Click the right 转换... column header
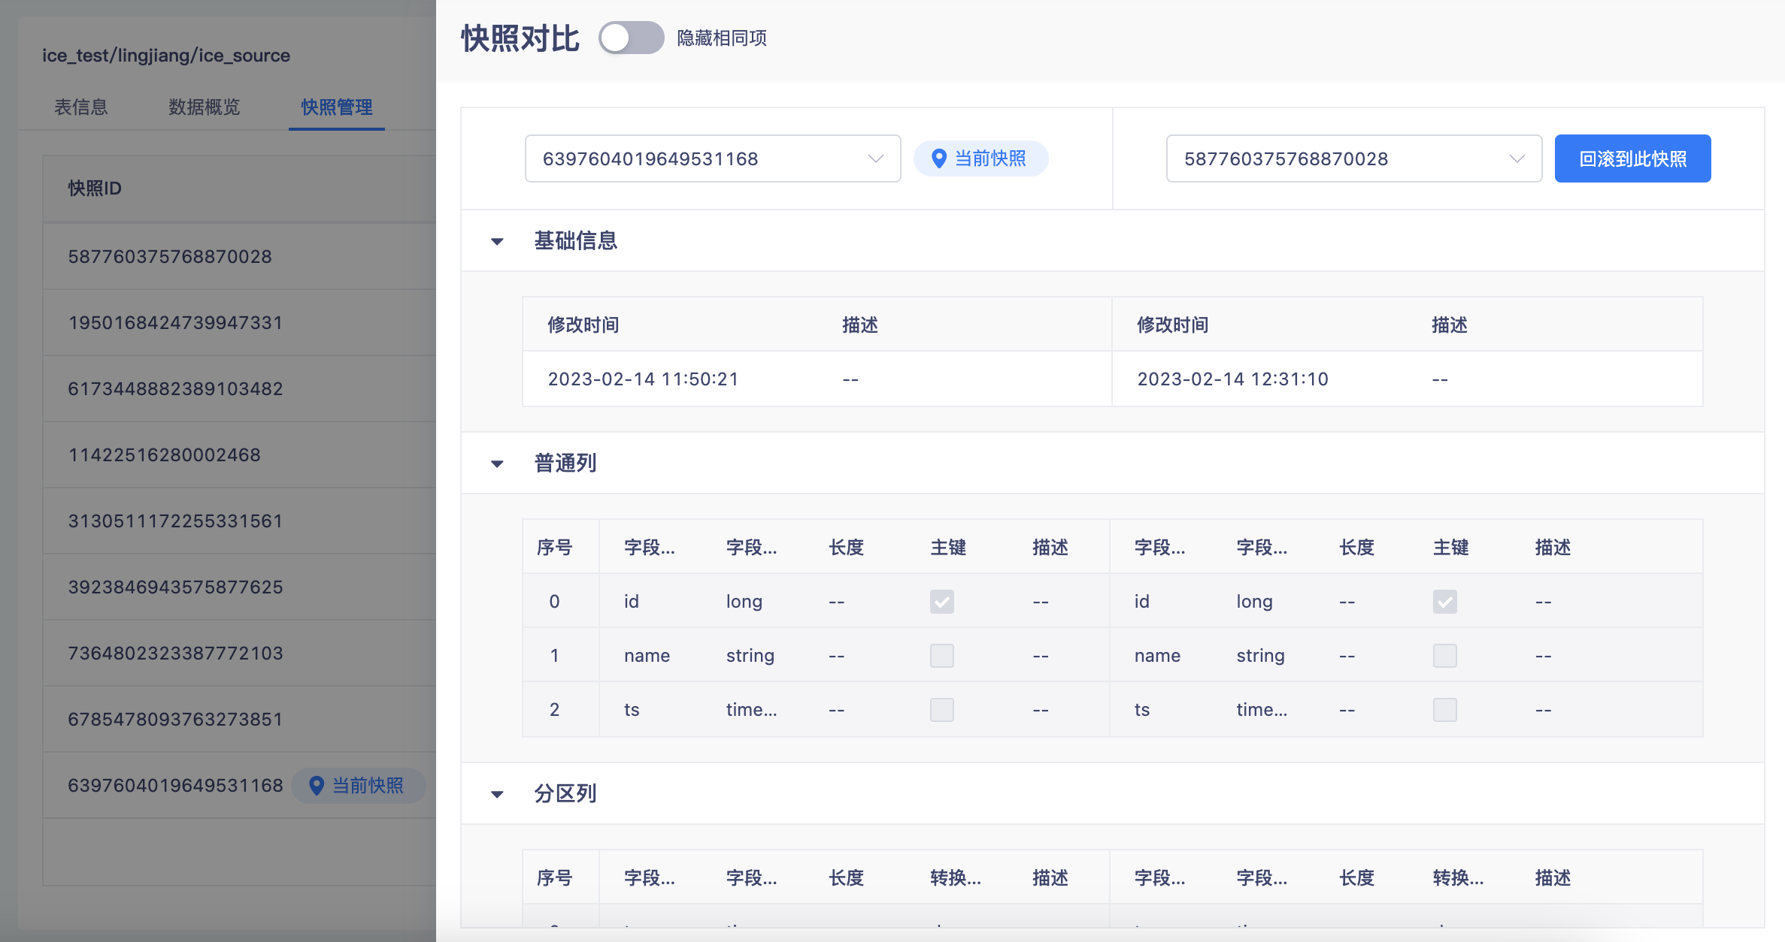 point(1458,877)
